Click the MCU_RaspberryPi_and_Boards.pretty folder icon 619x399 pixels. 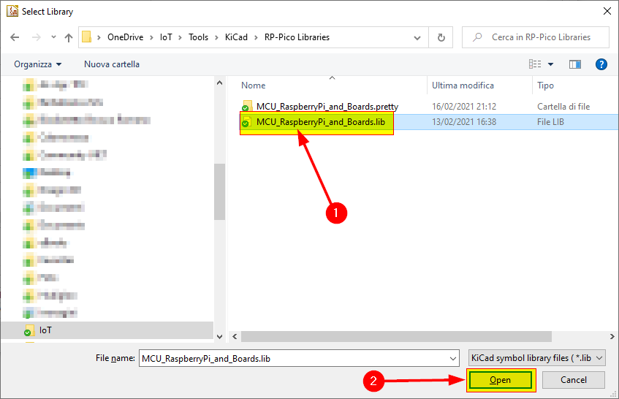[x=247, y=107]
